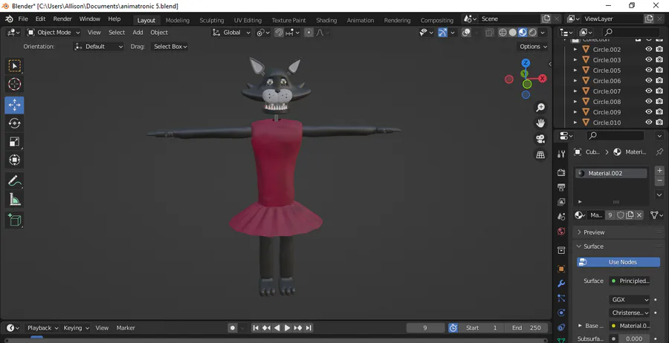Click the zoom magnifier viewport icon
The image size is (669, 343).
540,107
